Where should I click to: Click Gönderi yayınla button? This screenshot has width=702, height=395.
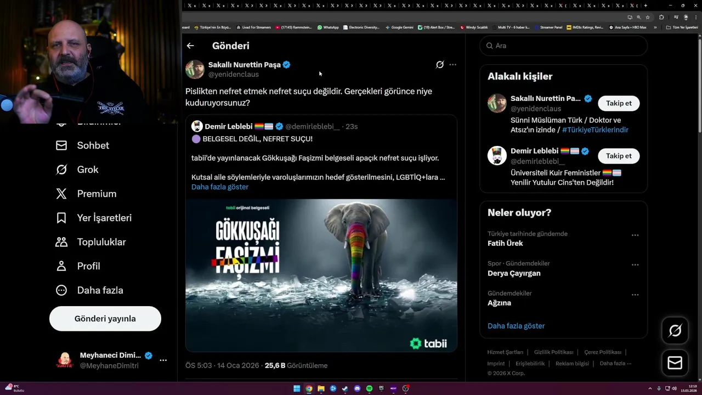105,319
